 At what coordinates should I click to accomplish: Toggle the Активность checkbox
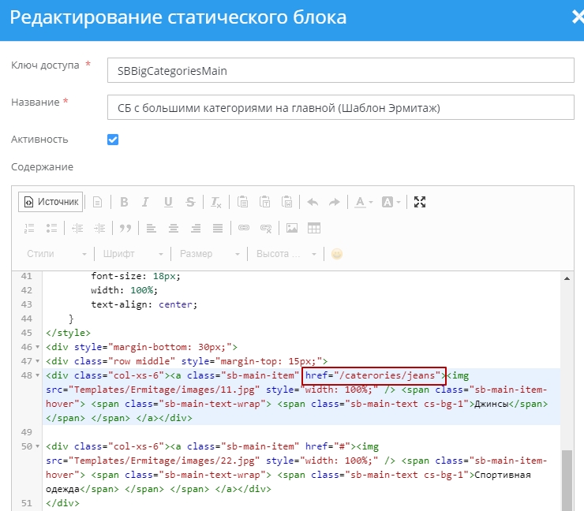pos(113,140)
